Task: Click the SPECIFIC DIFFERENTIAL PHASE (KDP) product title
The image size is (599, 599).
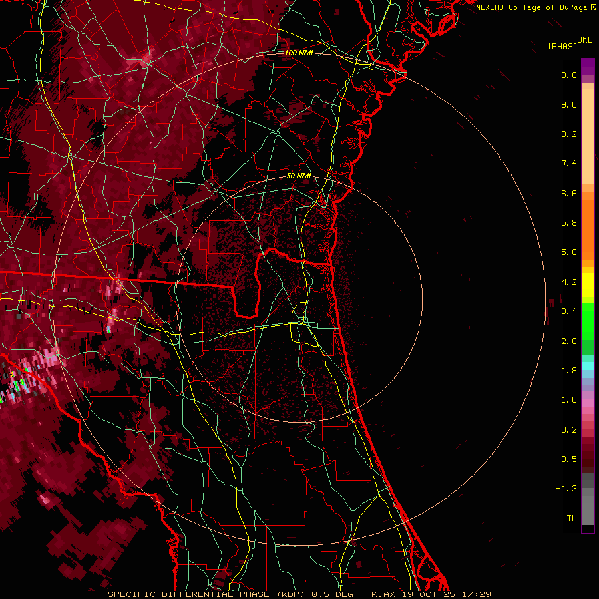Action: [x=208, y=594]
